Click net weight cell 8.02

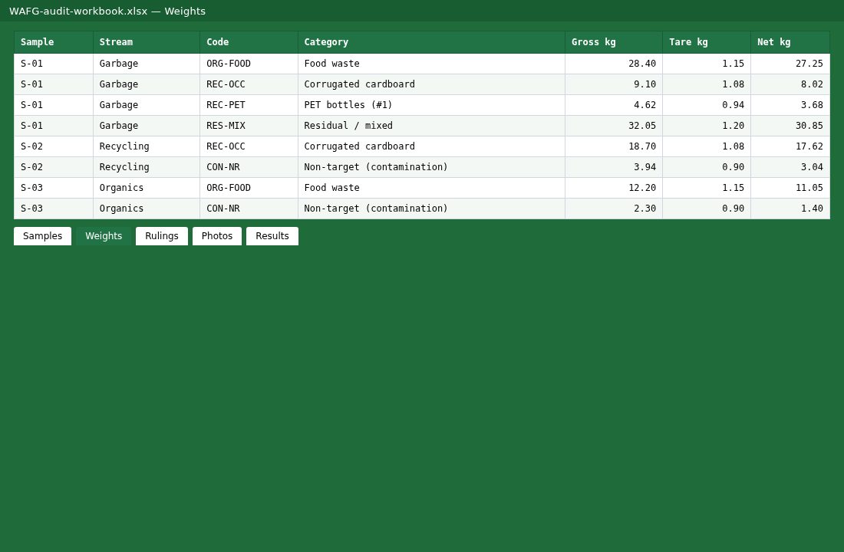click(790, 84)
